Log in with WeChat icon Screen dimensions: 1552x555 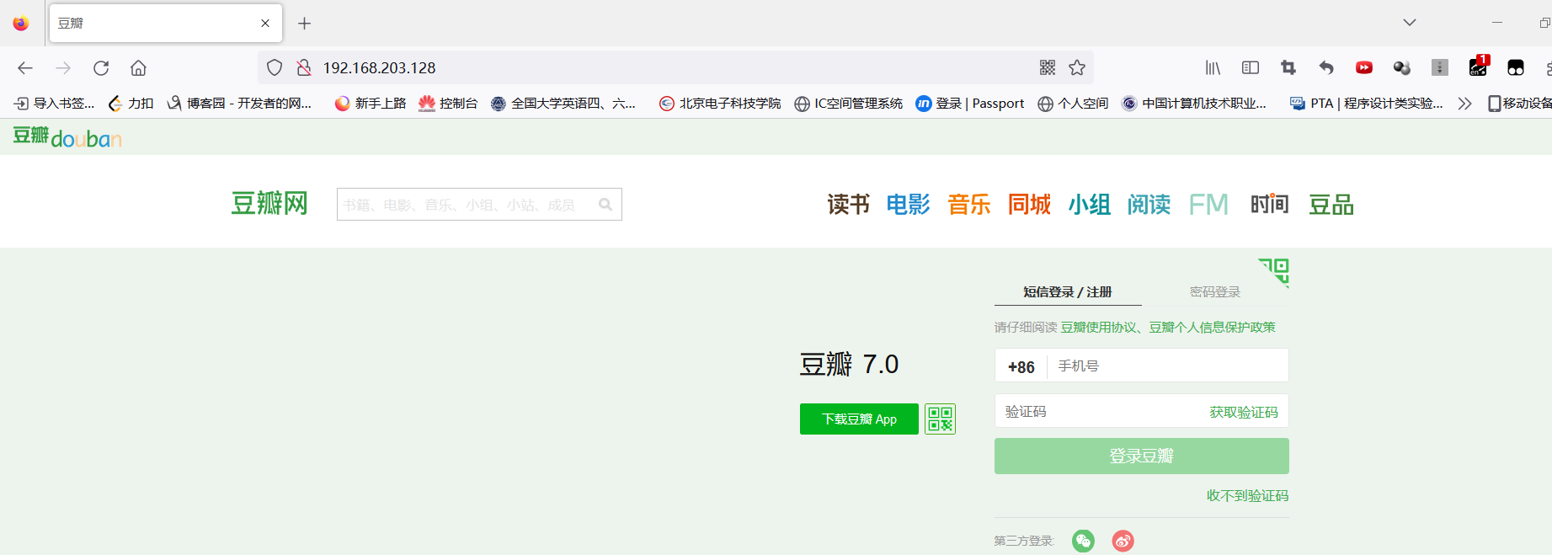tap(1083, 541)
